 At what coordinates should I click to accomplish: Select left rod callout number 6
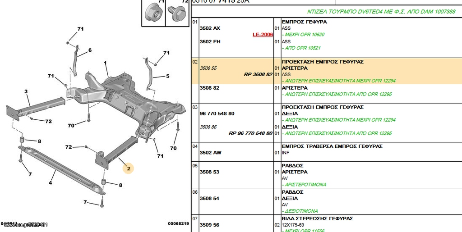pos(90,50)
